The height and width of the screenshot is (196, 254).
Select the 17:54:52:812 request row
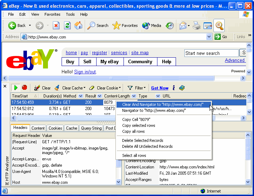pos(129,109)
